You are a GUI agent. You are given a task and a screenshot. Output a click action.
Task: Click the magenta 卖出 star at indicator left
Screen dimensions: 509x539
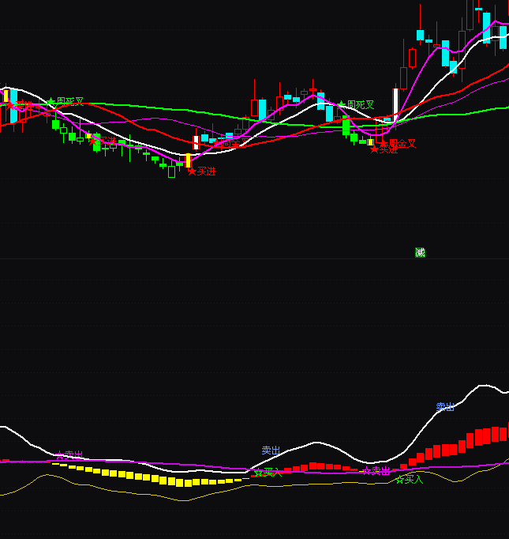60,455
